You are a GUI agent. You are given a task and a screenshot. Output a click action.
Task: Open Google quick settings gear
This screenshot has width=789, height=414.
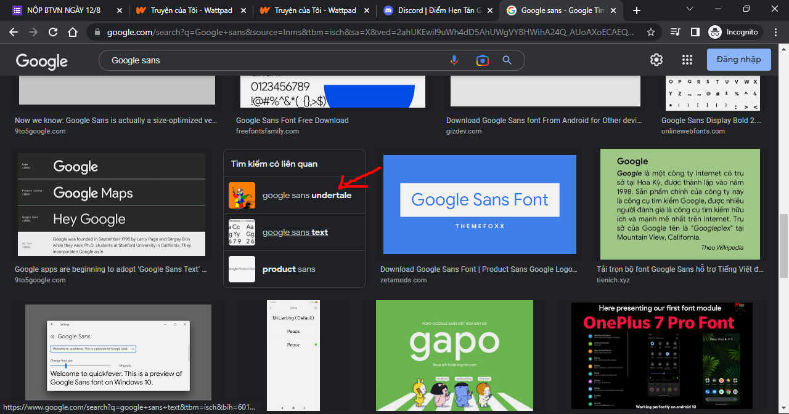click(x=656, y=60)
